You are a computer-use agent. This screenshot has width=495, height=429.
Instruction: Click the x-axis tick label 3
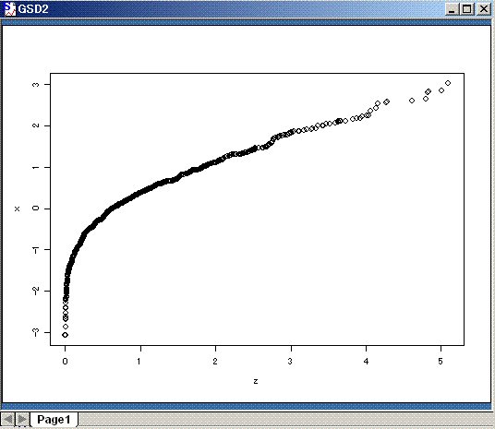point(290,361)
